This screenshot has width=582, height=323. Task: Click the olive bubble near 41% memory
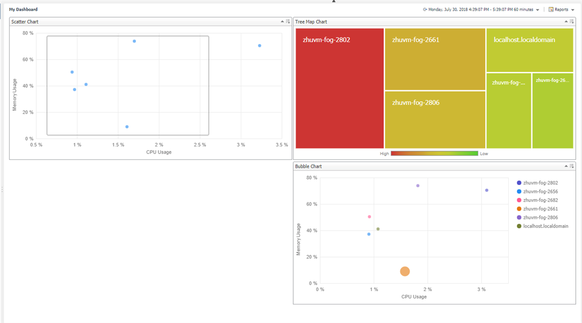tap(378, 229)
